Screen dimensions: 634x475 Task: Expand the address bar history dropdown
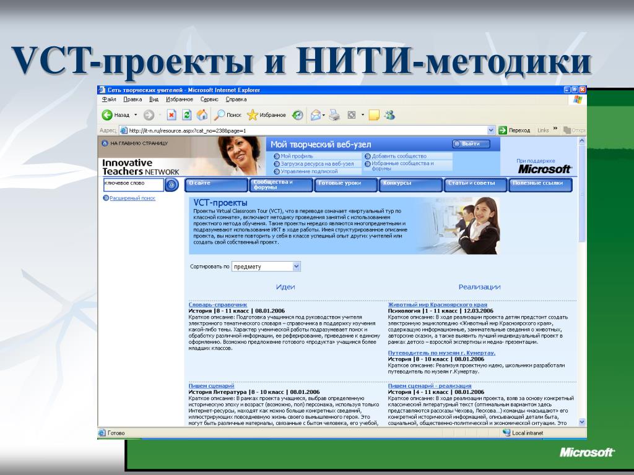click(x=491, y=130)
